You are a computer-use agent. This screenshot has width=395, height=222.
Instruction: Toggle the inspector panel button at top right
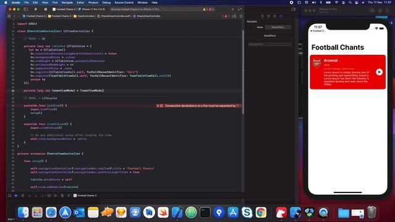tap(294, 9)
